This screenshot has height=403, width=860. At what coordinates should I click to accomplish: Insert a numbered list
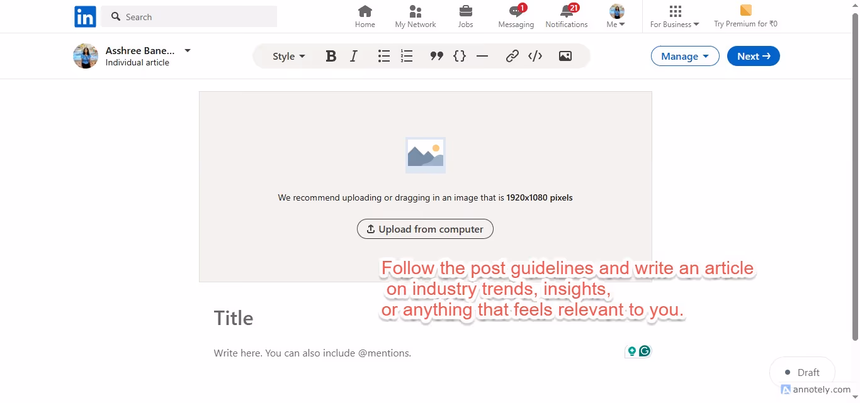point(407,56)
